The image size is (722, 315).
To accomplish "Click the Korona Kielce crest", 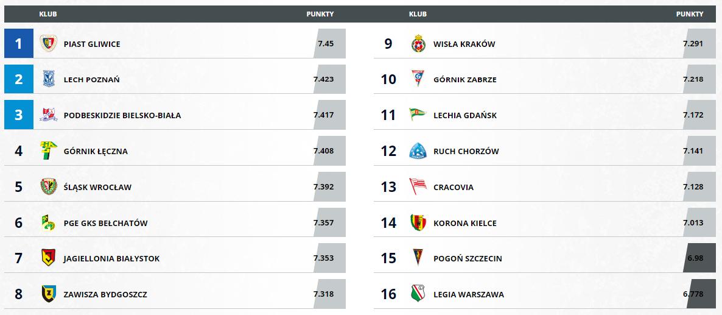I will pyautogui.click(x=418, y=222).
